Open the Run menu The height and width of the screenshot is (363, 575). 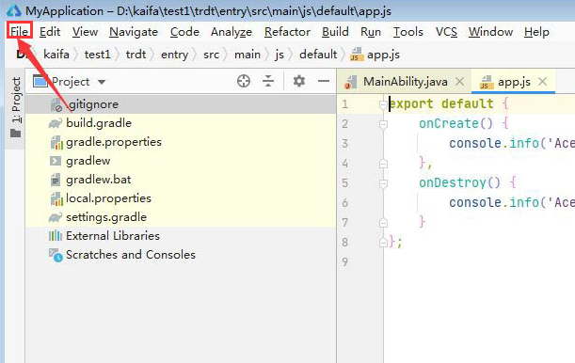[x=371, y=32]
